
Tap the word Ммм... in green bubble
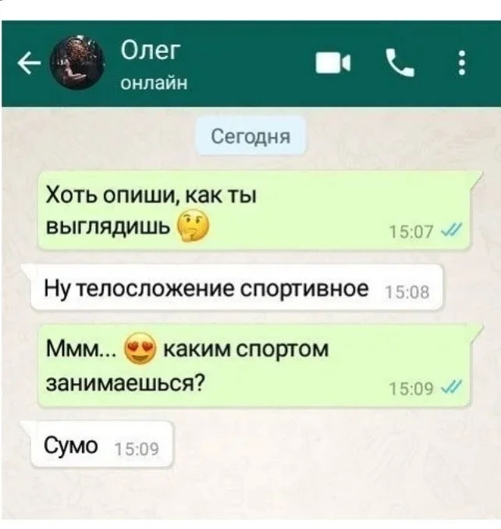[x=82, y=349]
